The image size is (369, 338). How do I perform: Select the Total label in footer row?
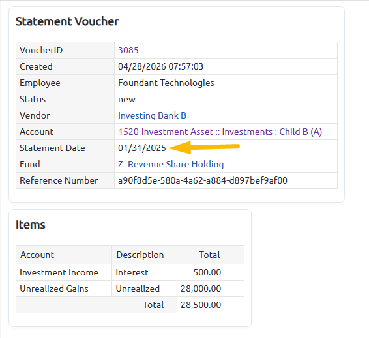(153, 305)
